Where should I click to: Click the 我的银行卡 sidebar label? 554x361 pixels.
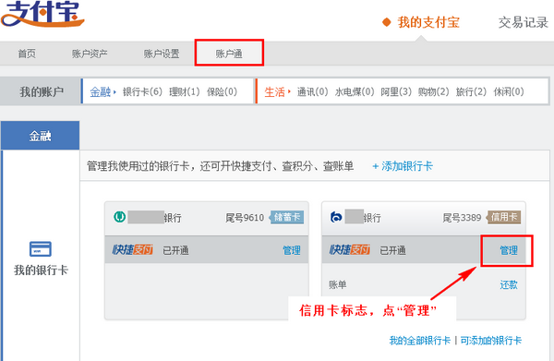coord(41,271)
